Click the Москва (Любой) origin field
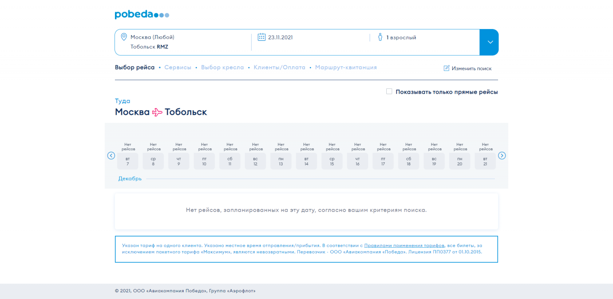The width and height of the screenshot is (613, 299). (152, 37)
